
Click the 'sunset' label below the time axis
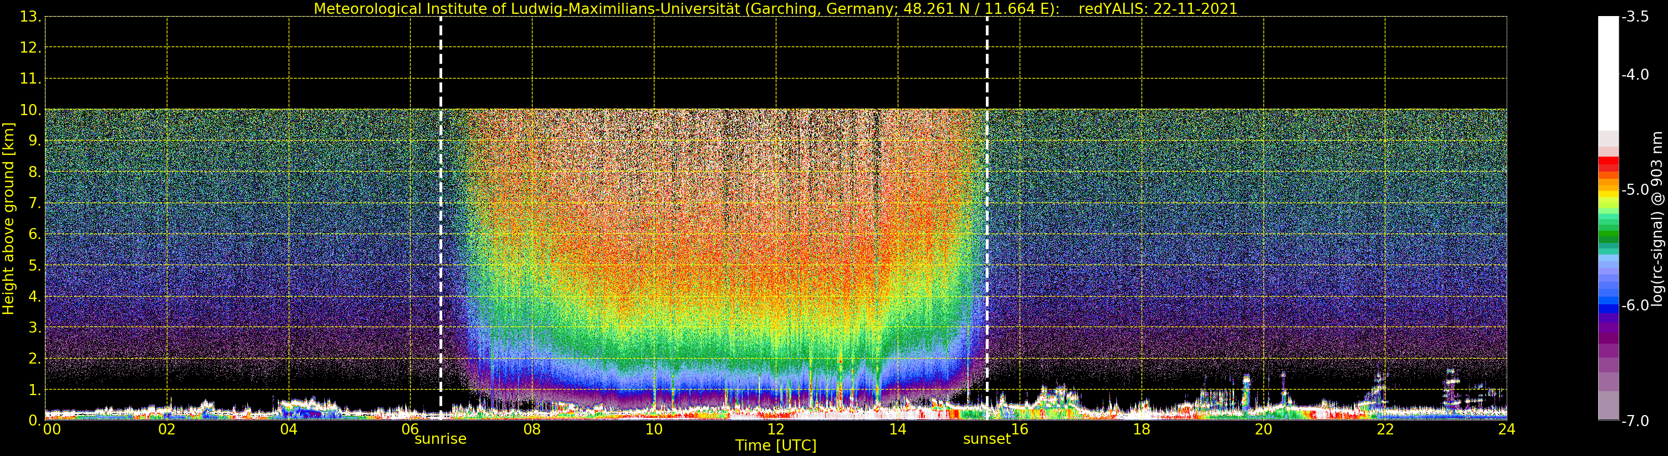pos(987,438)
